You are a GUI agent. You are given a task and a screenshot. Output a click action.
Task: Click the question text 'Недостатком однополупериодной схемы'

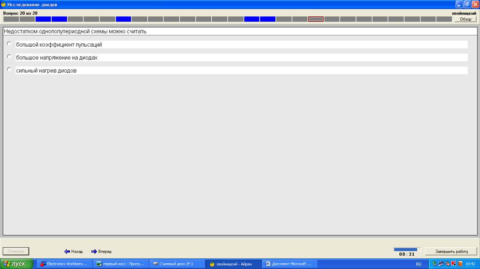pos(56,31)
